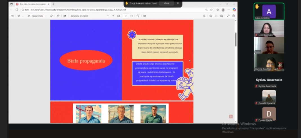The width and height of the screenshot is (301, 138).
Task: Click the PDF zoom in plus button
Action: pyautogui.click(x=113, y=16)
